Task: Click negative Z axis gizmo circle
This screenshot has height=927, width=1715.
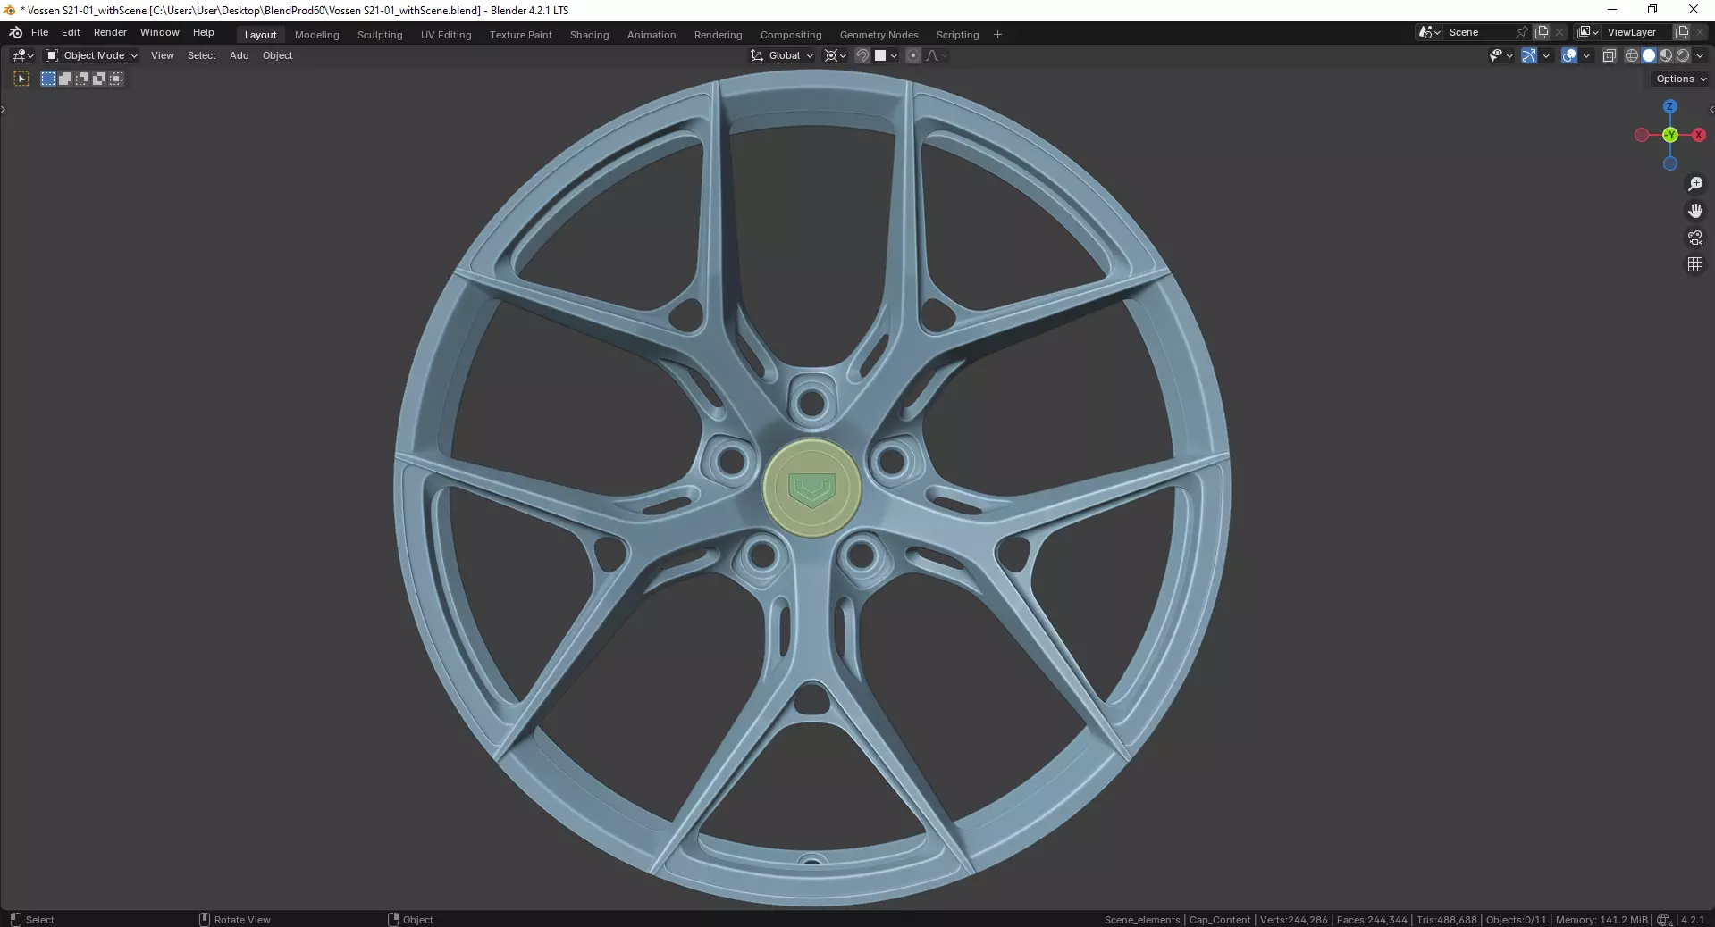Action: pos(1670,163)
